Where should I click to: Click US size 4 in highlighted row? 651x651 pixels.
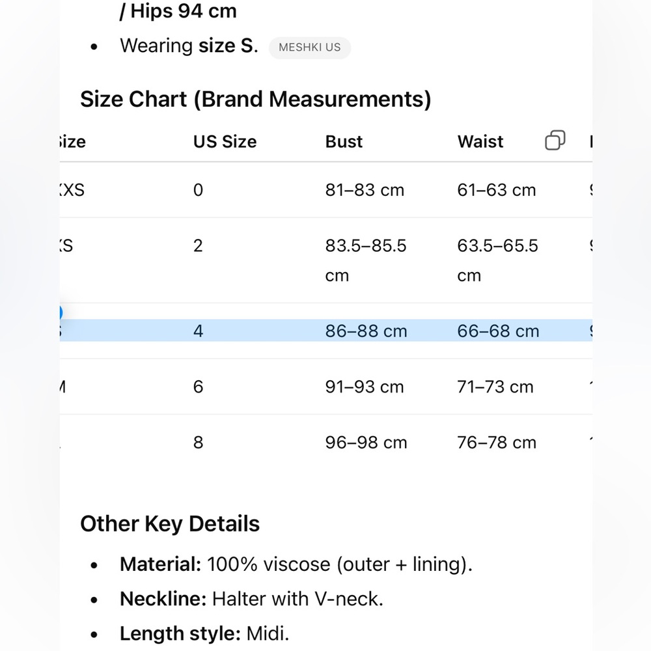(198, 331)
